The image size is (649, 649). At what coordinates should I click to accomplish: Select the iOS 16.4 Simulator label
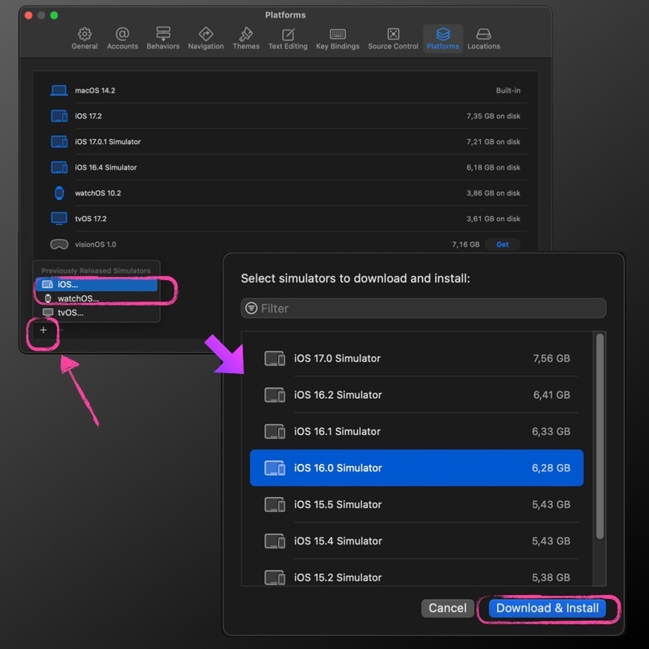point(105,167)
